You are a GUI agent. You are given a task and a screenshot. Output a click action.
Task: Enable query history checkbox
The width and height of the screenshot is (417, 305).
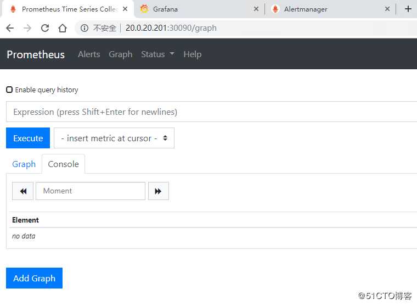point(9,90)
